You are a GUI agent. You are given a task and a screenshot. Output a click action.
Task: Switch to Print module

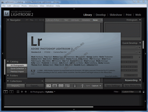(x=129, y=15)
